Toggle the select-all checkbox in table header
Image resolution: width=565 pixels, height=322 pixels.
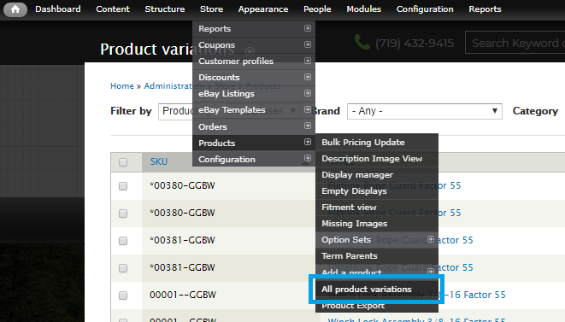click(x=123, y=162)
